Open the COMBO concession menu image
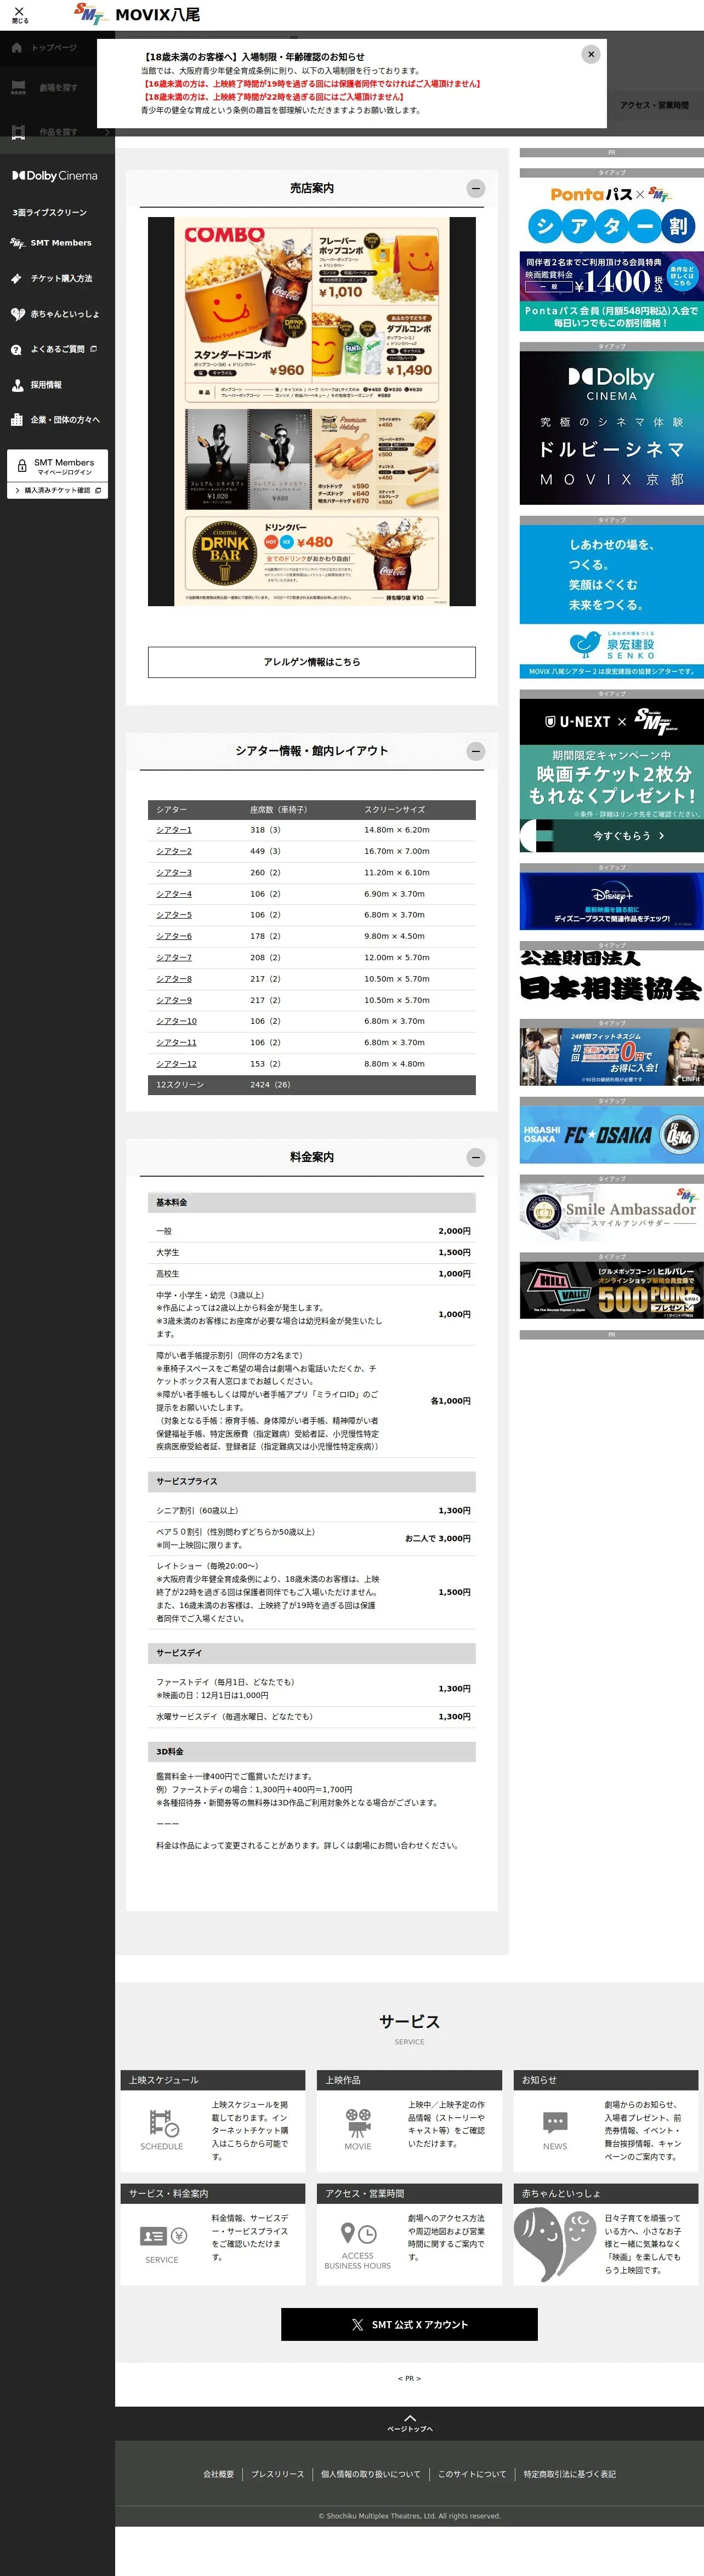The width and height of the screenshot is (704, 2576). tap(312, 411)
